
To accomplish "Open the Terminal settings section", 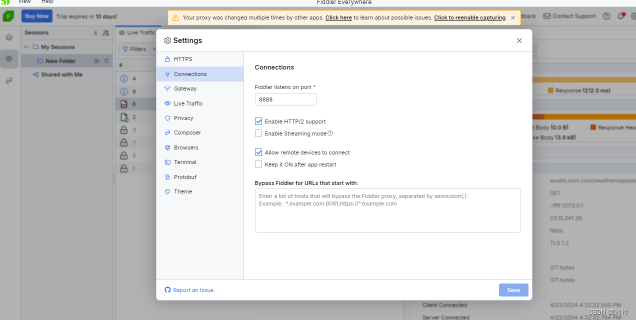I will pyautogui.click(x=199, y=162).
